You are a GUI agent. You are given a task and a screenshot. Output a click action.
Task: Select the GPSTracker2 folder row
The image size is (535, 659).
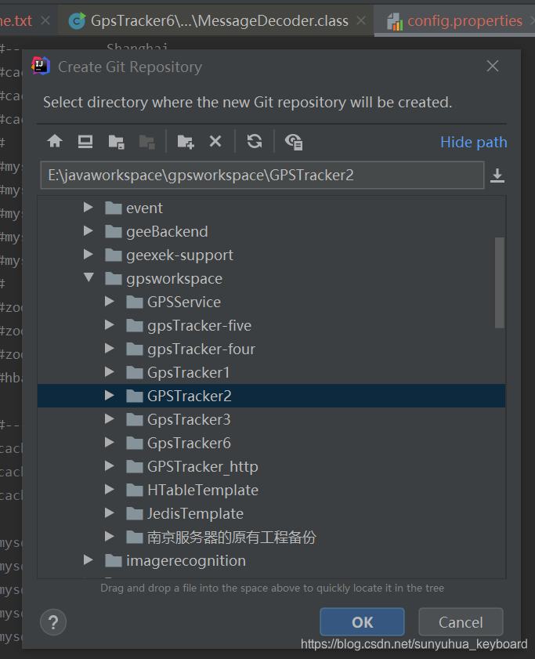271,396
